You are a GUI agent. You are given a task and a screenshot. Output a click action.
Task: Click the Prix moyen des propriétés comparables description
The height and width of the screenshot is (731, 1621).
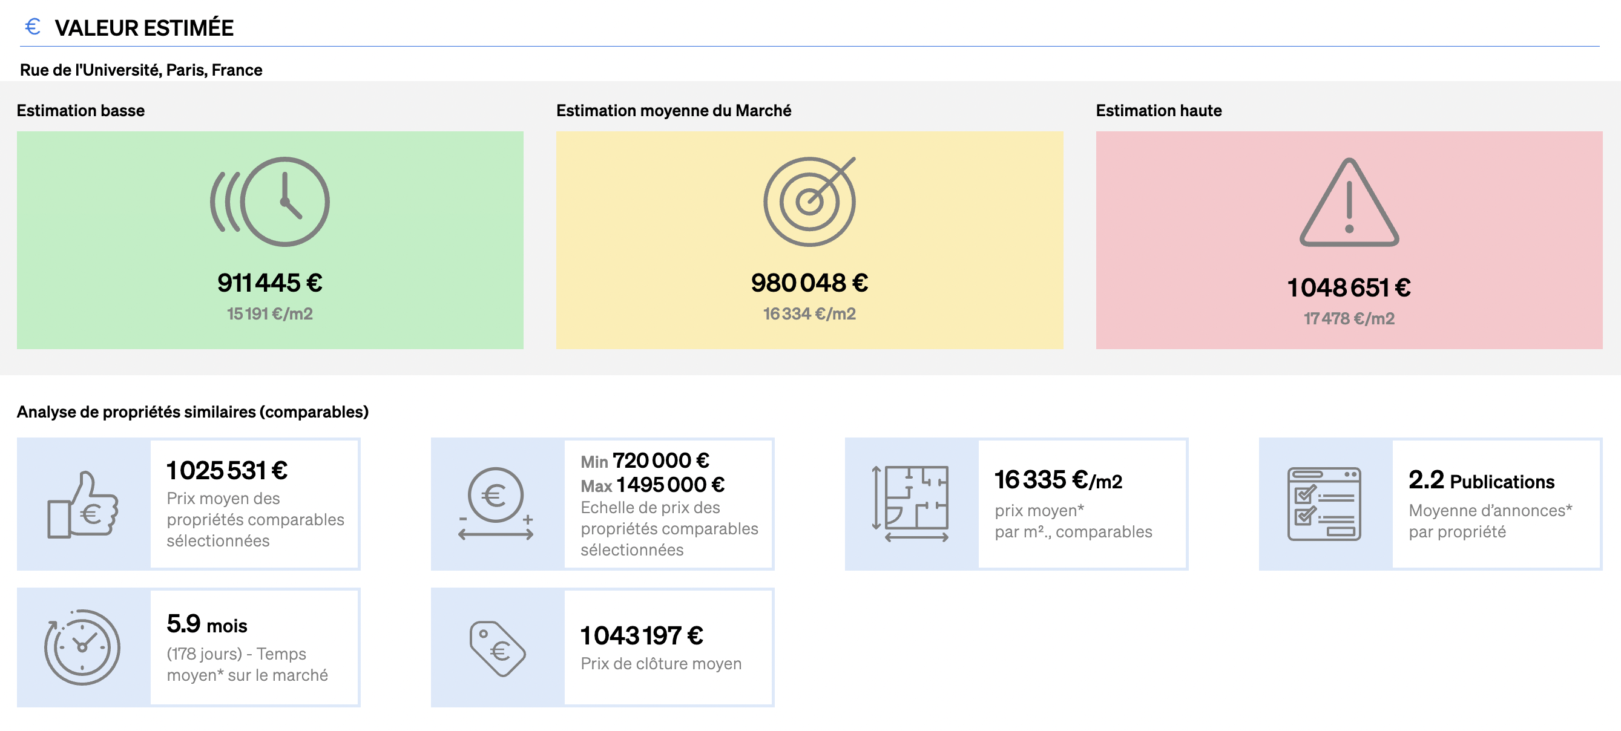pos(255,520)
